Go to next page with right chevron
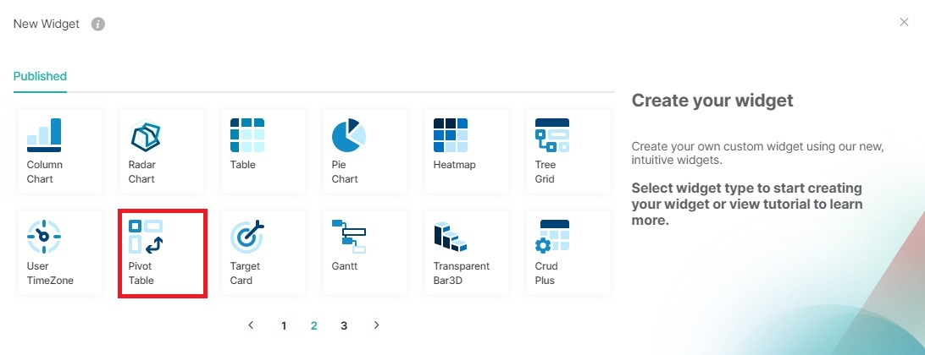This screenshot has width=925, height=355. 376,325
